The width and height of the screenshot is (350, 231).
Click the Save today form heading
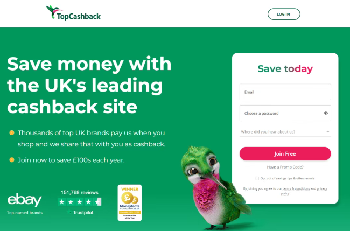click(x=285, y=69)
